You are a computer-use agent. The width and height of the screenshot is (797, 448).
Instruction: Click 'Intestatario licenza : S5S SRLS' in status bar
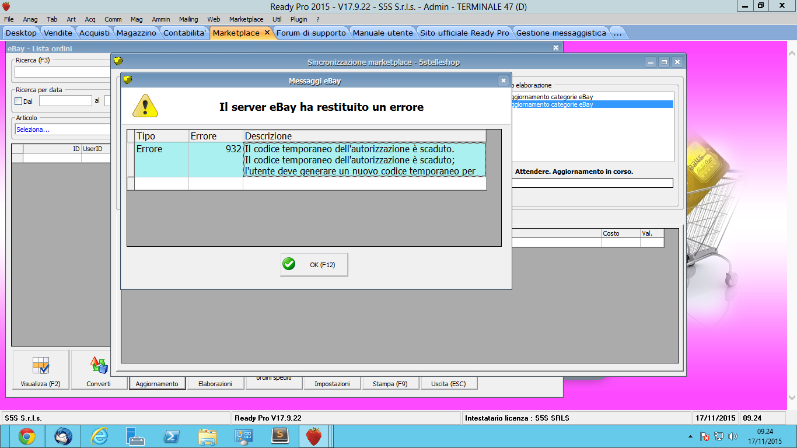click(x=517, y=418)
